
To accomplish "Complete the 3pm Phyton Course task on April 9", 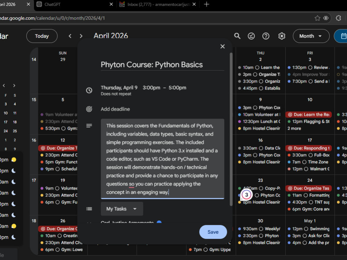I will click(255, 108).
